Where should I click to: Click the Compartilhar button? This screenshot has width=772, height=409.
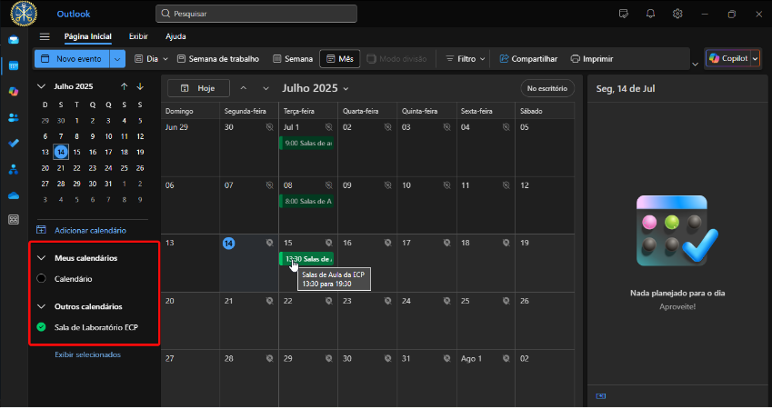point(529,58)
